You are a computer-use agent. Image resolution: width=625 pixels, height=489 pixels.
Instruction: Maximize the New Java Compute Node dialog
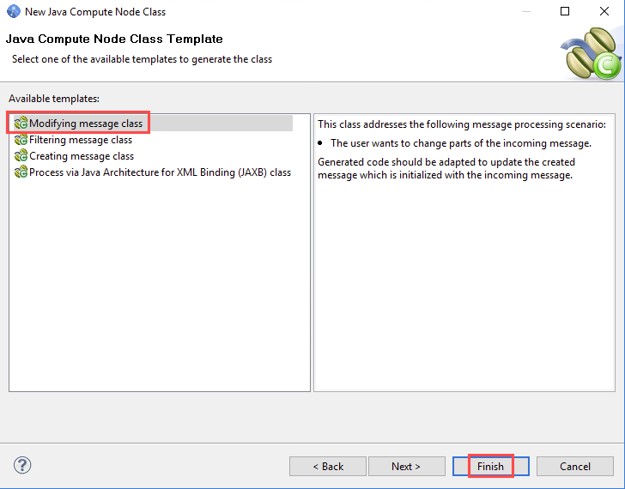565,11
